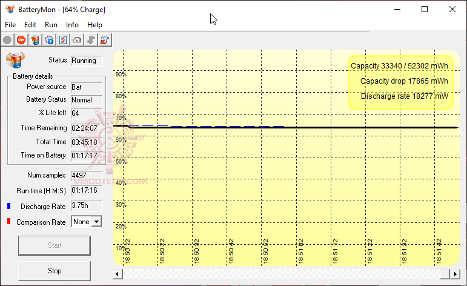
Task: Click the 18:51:42 time axis label
Action: point(439,251)
